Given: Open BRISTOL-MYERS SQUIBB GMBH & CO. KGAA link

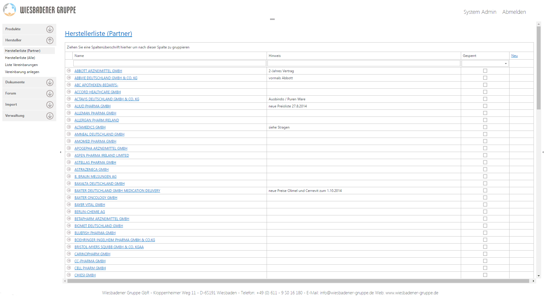Looking at the screenshot, I should 109,247.
